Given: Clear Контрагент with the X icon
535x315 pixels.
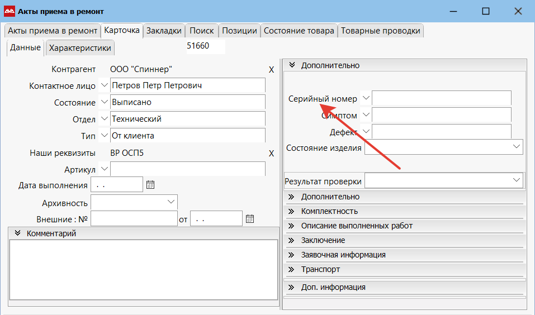Looking at the screenshot, I should (x=271, y=70).
